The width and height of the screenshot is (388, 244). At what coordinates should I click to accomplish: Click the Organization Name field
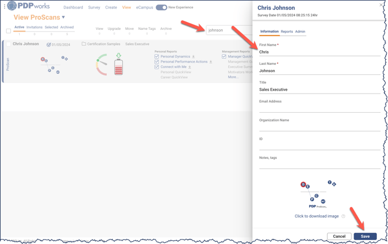tap(320, 127)
